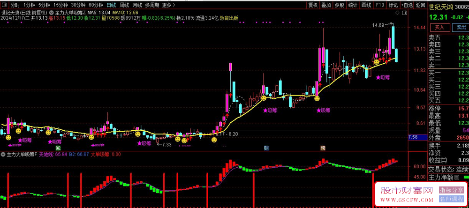Screen dimensions: 469x208
Task: Click the 财 marker below chart
Action: (x=266, y=148)
